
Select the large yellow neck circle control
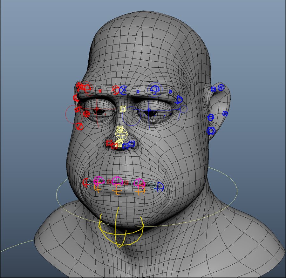tap(147, 196)
